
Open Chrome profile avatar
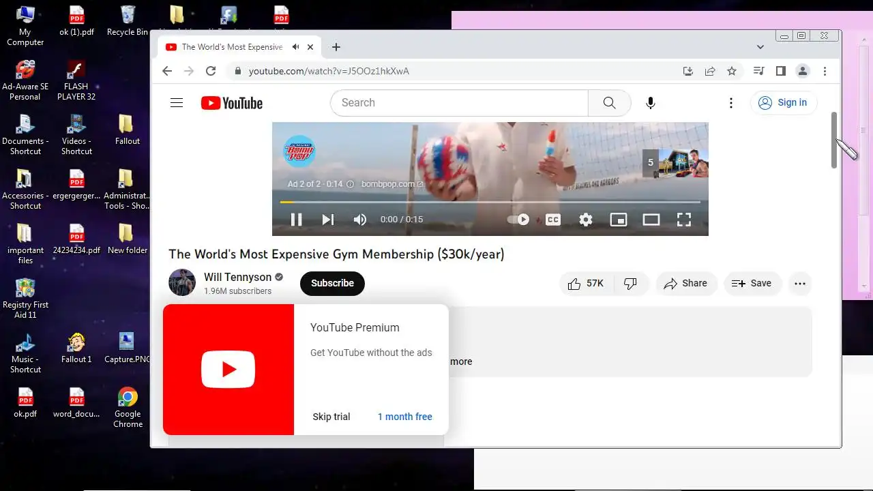tap(803, 71)
